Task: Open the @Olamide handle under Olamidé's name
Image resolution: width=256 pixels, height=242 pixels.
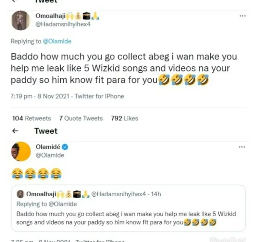Action: pyautogui.click(x=50, y=155)
